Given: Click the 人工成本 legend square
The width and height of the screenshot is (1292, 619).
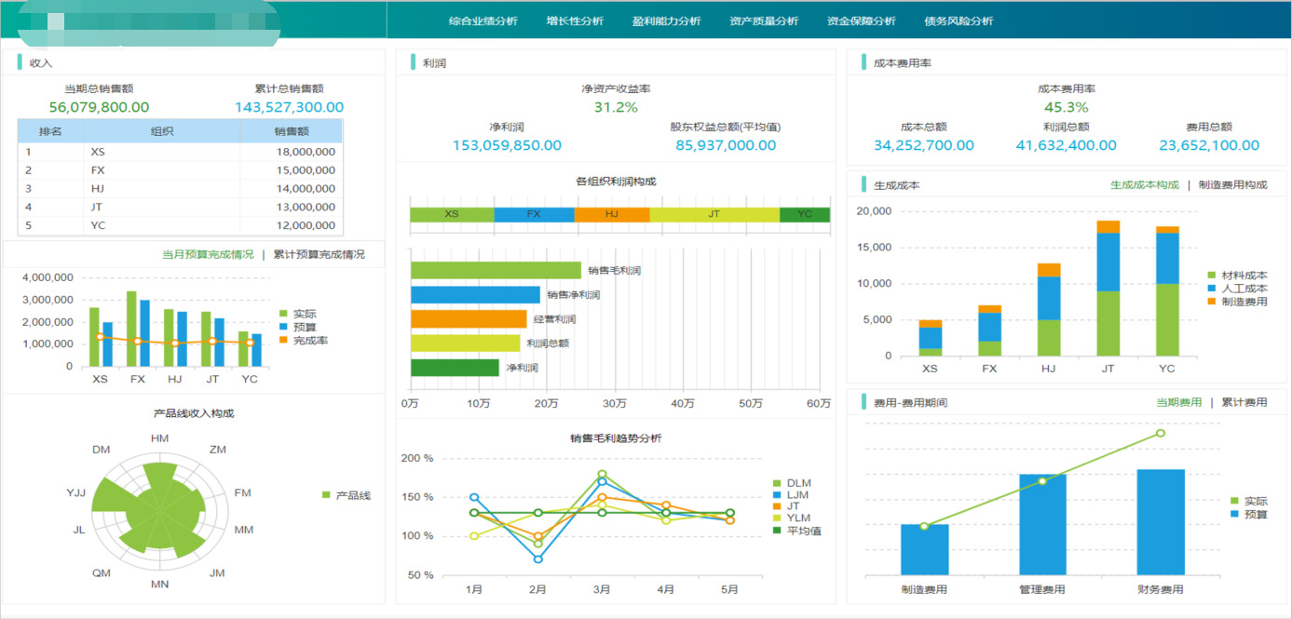Looking at the screenshot, I should 1212,289.
